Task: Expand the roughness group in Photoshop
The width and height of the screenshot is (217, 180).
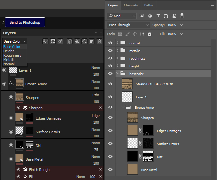Action: click(118, 58)
